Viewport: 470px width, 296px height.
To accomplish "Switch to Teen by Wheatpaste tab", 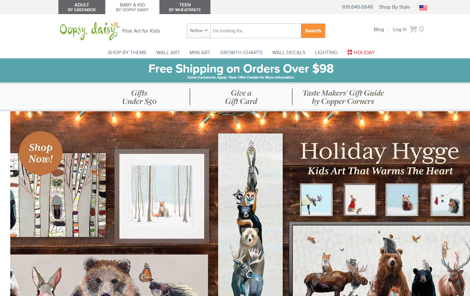I will click(x=185, y=7).
